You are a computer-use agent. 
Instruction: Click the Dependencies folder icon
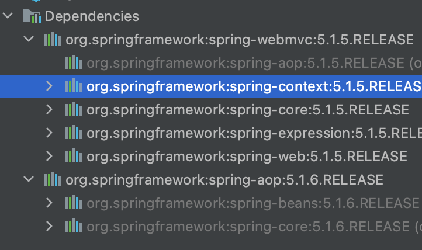pyautogui.click(x=30, y=16)
